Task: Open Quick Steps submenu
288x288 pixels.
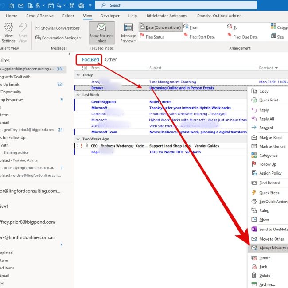Action: pyautogui.click(x=269, y=193)
